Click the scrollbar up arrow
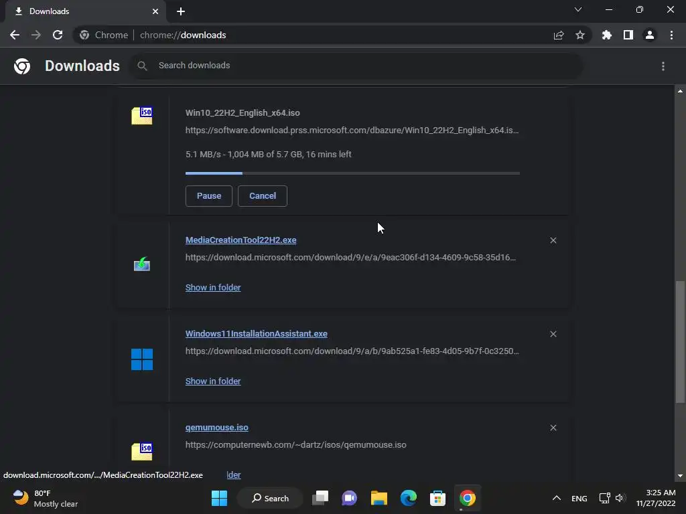 coord(680,91)
